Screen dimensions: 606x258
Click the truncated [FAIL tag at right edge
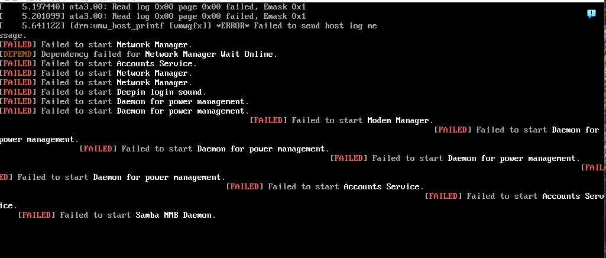pyautogui.click(x=592, y=167)
